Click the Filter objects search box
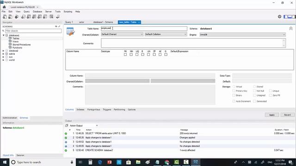This screenshot has width=296, height=166. 33,31
